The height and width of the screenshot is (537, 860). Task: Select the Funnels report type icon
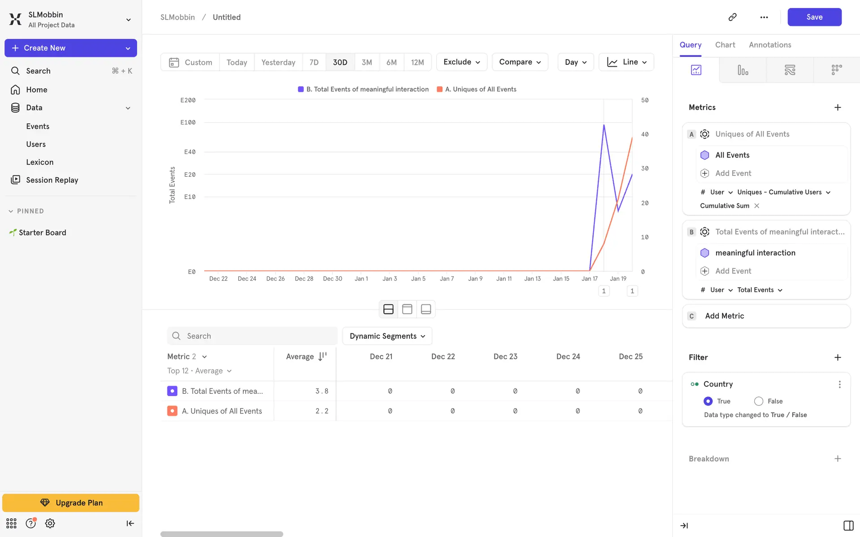pos(743,70)
